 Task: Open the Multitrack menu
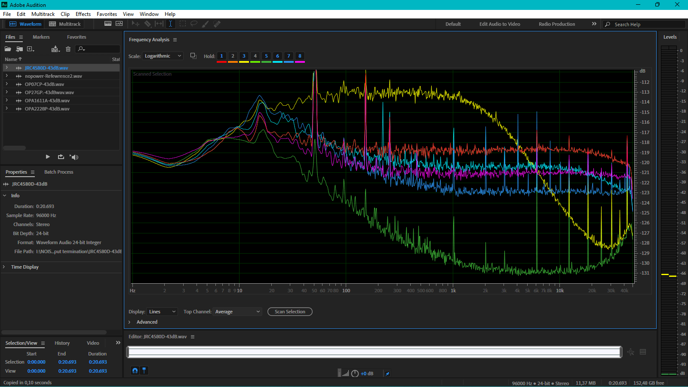point(43,14)
